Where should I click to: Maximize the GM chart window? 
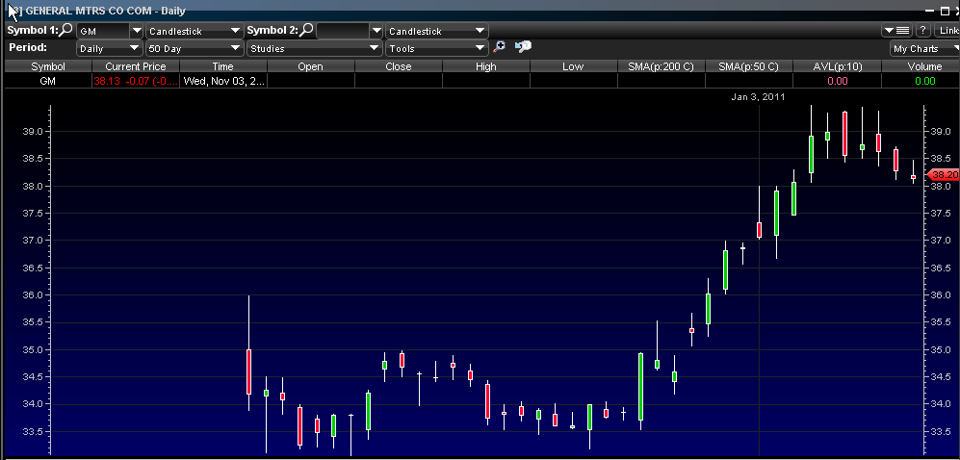(945, 11)
